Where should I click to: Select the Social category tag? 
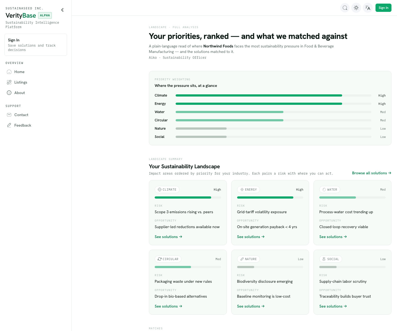click(331, 259)
